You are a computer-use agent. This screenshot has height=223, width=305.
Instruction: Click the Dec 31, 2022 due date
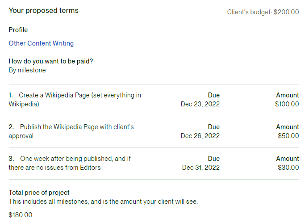tap(201, 168)
